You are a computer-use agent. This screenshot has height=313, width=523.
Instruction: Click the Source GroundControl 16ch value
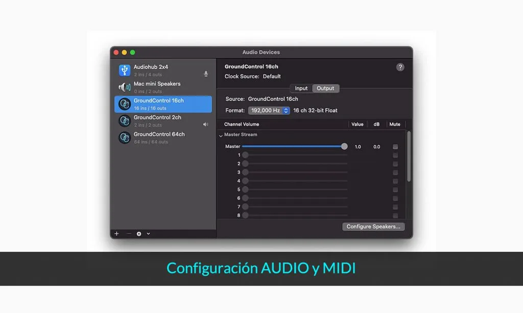tap(273, 99)
